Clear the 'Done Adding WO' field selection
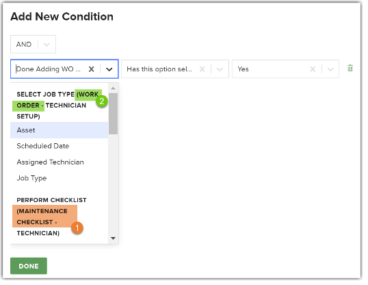This screenshot has height=285, width=368. pos(91,69)
